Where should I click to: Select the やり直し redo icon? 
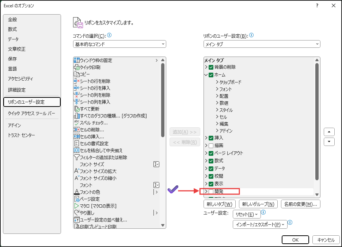pos(77,213)
